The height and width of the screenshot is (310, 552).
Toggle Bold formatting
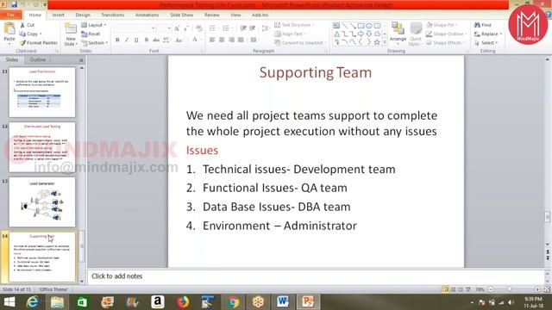pyautogui.click(x=117, y=40)
